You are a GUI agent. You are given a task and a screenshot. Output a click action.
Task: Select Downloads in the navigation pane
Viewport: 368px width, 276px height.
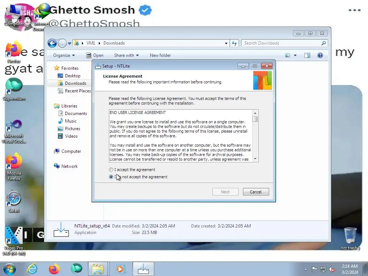[75, 83]
